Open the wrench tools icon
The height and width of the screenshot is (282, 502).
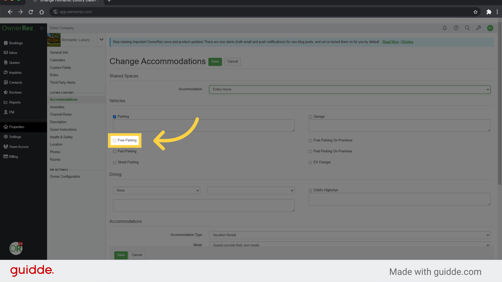click(478, 28)
